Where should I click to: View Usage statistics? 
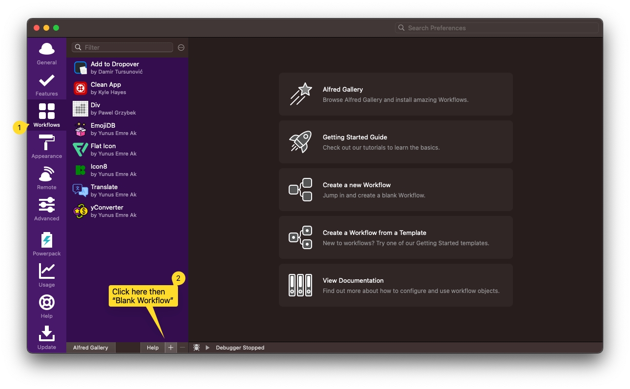click(x=47, y=275)
